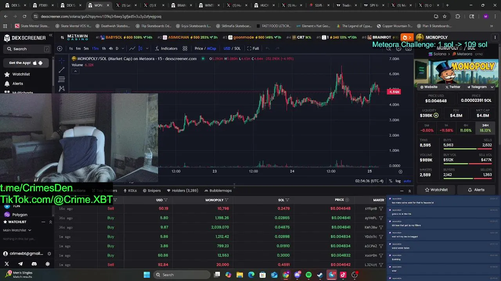Image resolution: width=501 pixels, height=281 pixels.
Task: Open the Bubblemaps tab
Action: click(x=218, y=190)
